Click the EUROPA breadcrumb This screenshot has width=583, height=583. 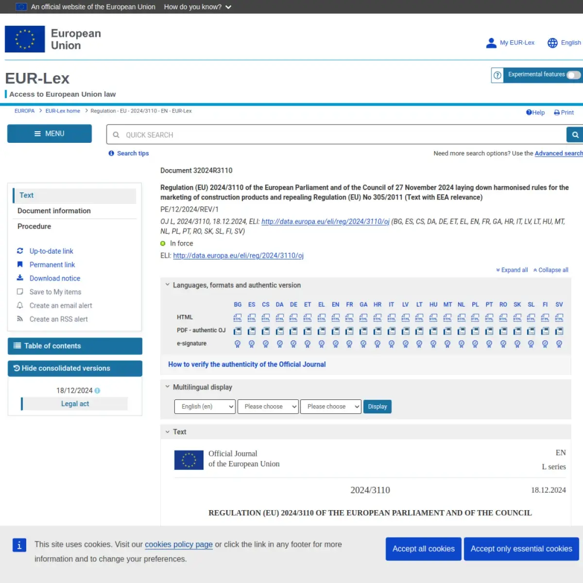tap(24, 111)
